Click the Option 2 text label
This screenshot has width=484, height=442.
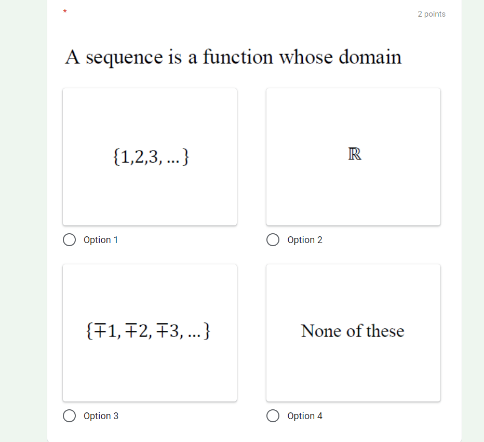(305, 240)
